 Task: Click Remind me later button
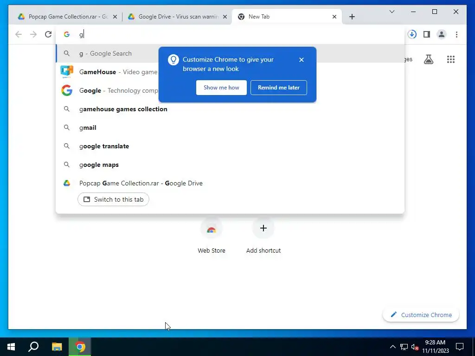tap(279, 88)
